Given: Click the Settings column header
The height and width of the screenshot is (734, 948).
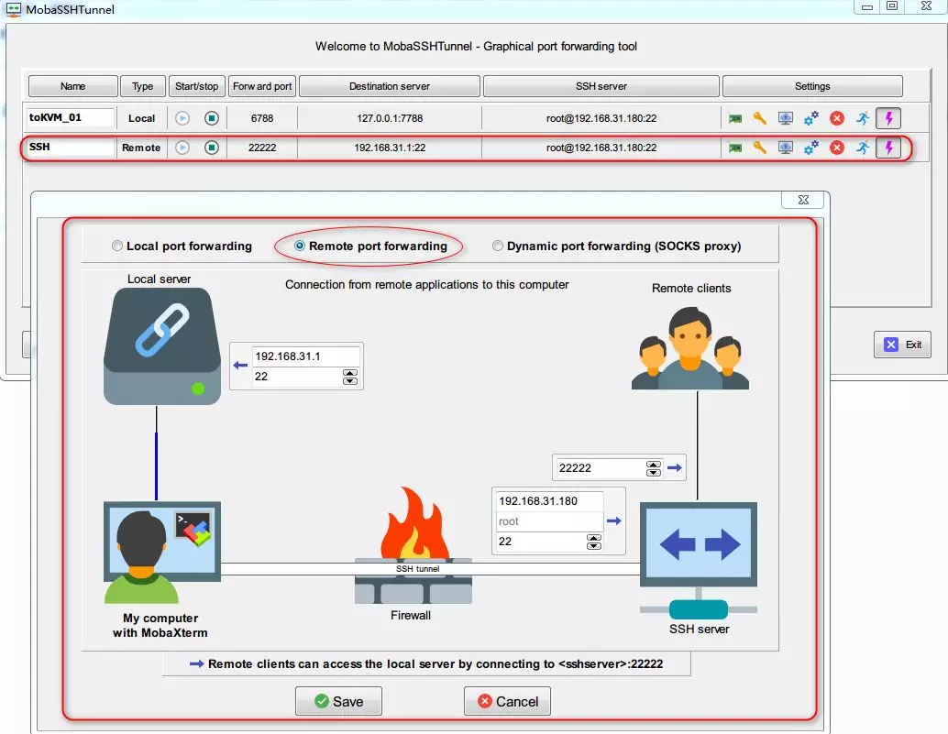Looking at the screenshot, I should point(812,86).
